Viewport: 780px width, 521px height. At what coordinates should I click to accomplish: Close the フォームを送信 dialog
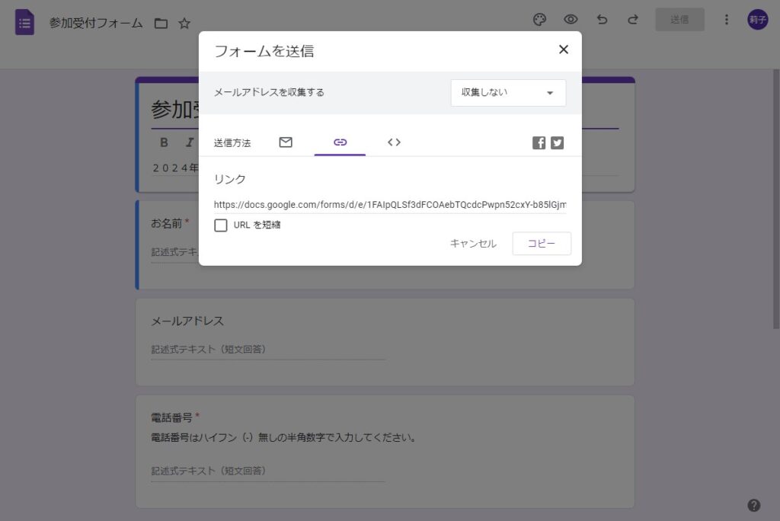click(564, 50)
